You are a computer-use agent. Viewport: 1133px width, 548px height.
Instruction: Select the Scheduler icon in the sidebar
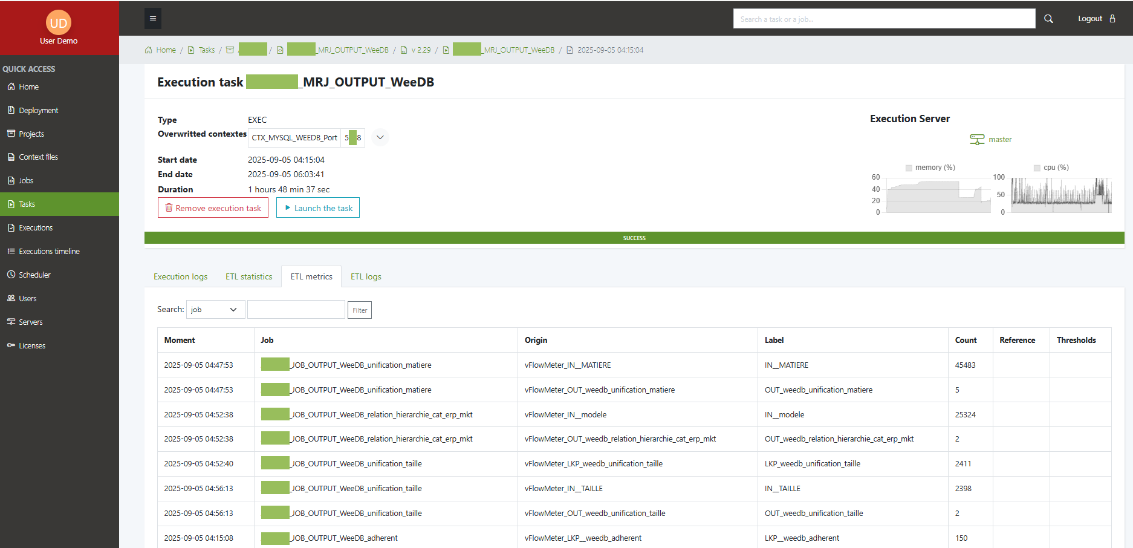[x=11, y=274]
